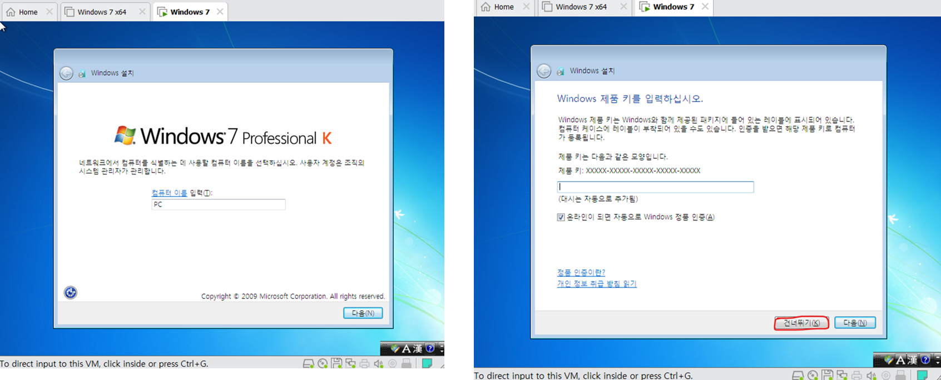Image resolution: width=941 pixels, height=380 pixels.
Task: Open language bar options arrow in left VM
Action: click(x=442, y=352)
